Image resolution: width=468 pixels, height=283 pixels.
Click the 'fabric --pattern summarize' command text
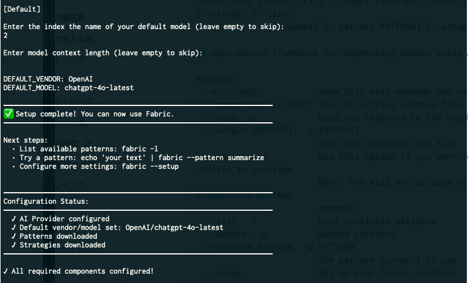tap(203, 158)
